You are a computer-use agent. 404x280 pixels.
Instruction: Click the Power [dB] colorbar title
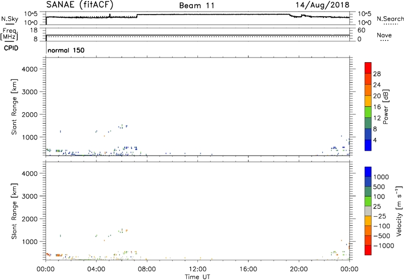(385, 107)
